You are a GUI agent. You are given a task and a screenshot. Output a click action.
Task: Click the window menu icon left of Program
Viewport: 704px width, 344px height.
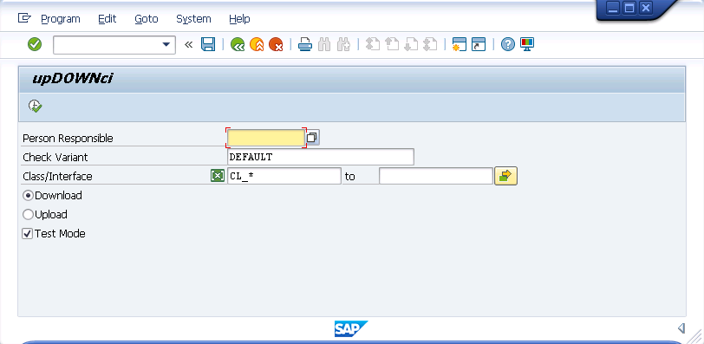pos(24,18)
